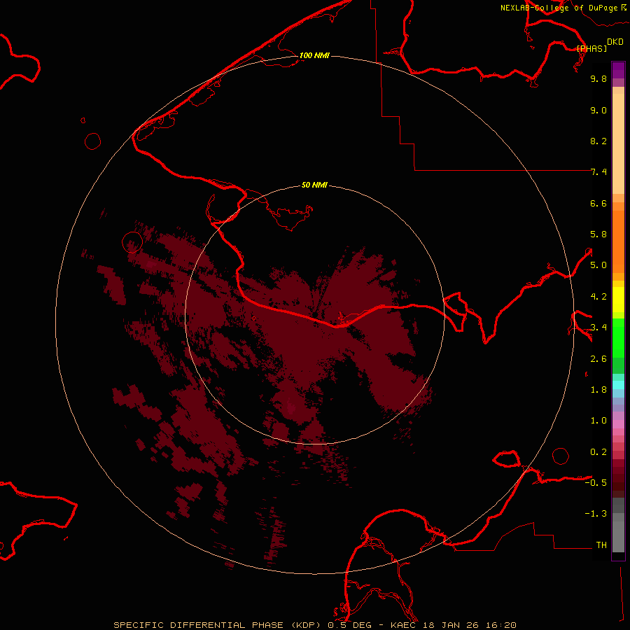Click the 6.6 legend value
This screenshot has width=630, height=630.
pos(598,203)
